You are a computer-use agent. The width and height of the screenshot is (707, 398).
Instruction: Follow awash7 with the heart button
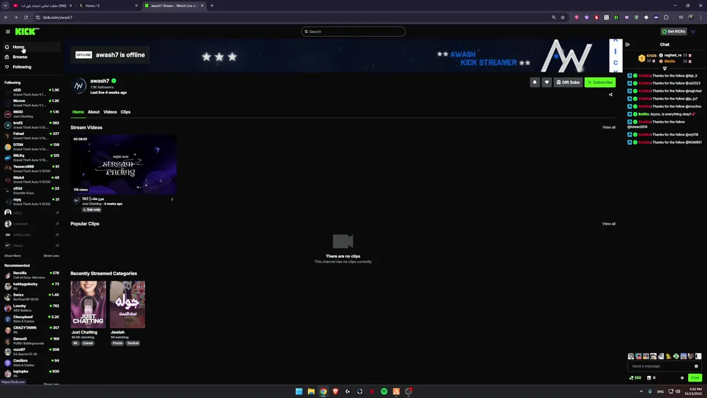click(547, 82)
